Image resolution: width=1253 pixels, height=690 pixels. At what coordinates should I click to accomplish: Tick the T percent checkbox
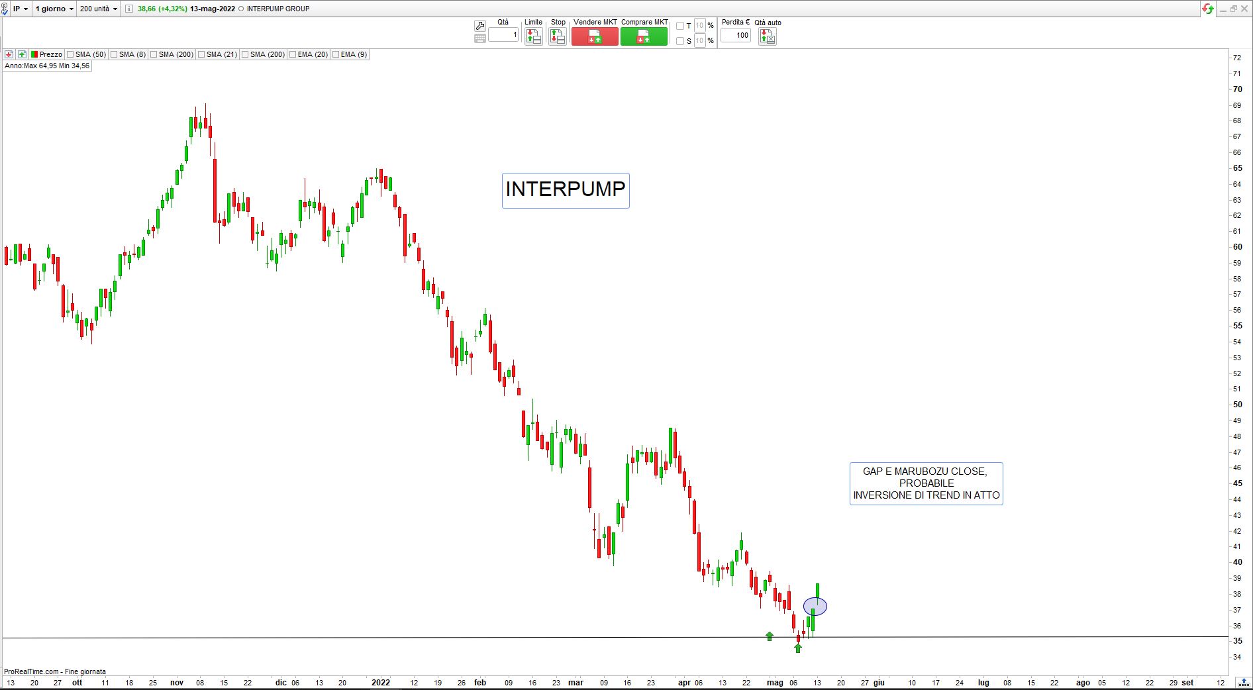[680, 26]
